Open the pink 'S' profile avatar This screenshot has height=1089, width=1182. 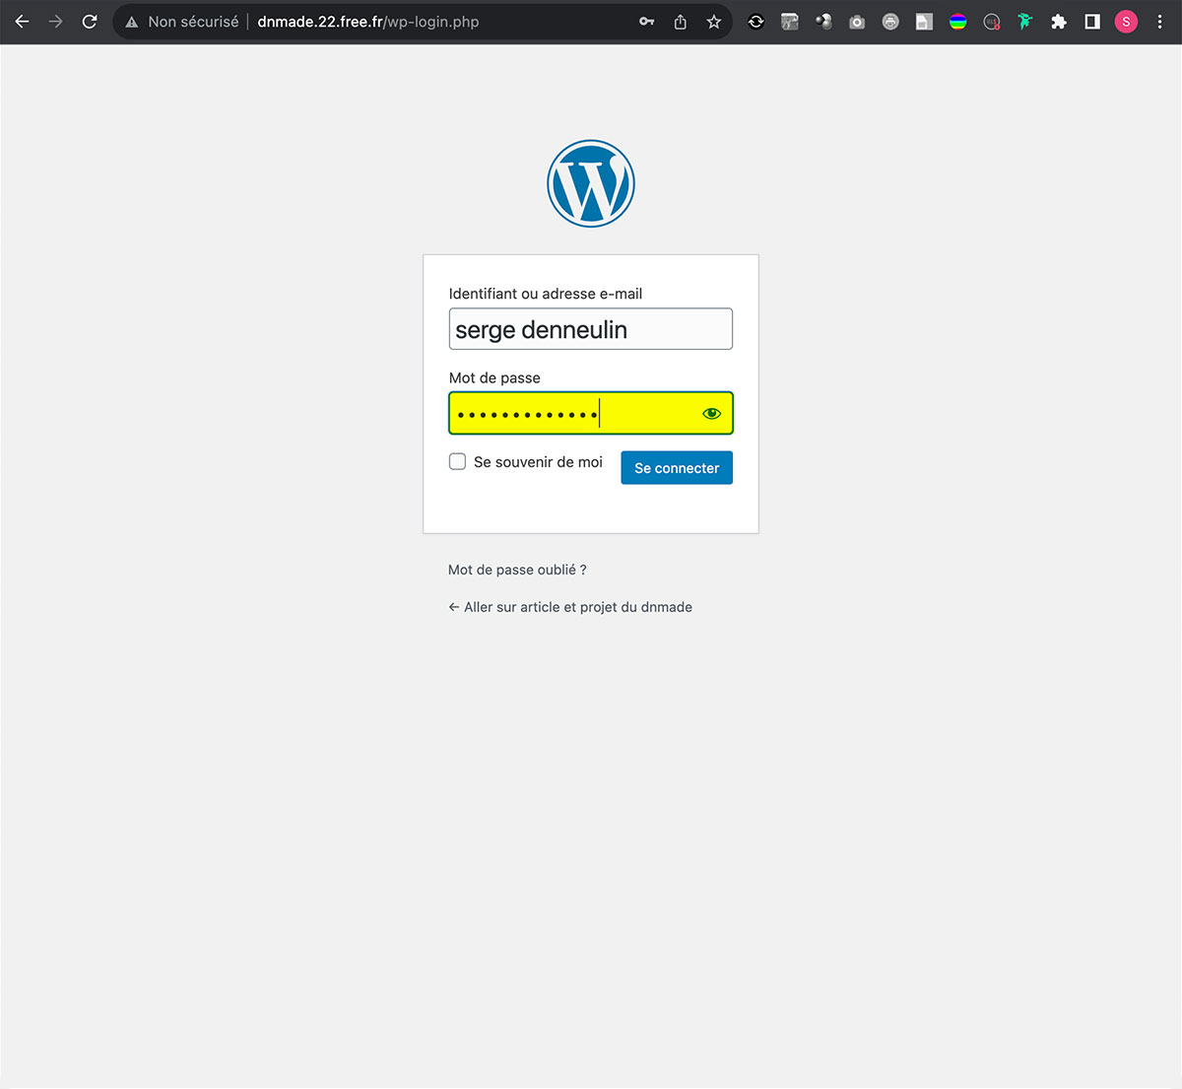1126,22
